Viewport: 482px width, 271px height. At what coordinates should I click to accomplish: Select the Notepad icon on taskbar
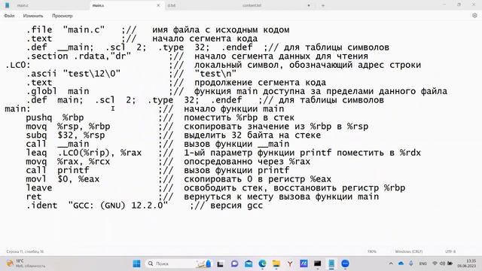click(331, 263)
